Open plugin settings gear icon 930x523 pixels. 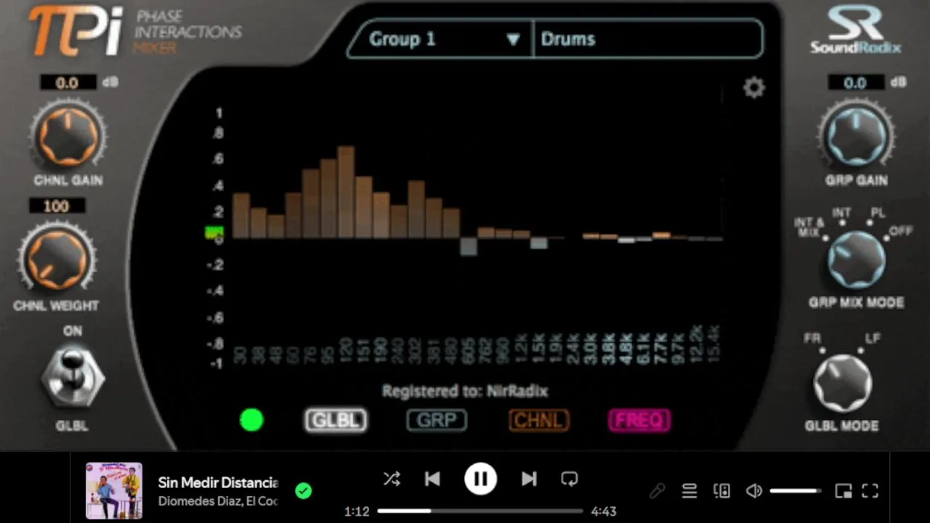tap(754, 88)
